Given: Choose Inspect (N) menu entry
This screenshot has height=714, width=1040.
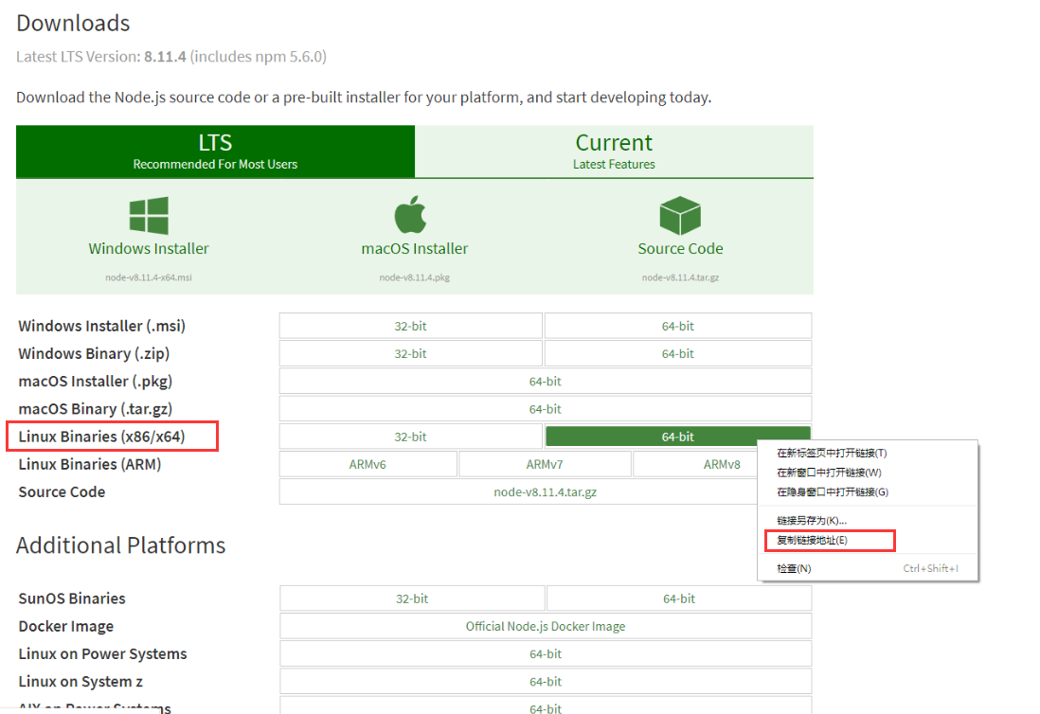Looking at the screenshot, I should tap(868, 569).
